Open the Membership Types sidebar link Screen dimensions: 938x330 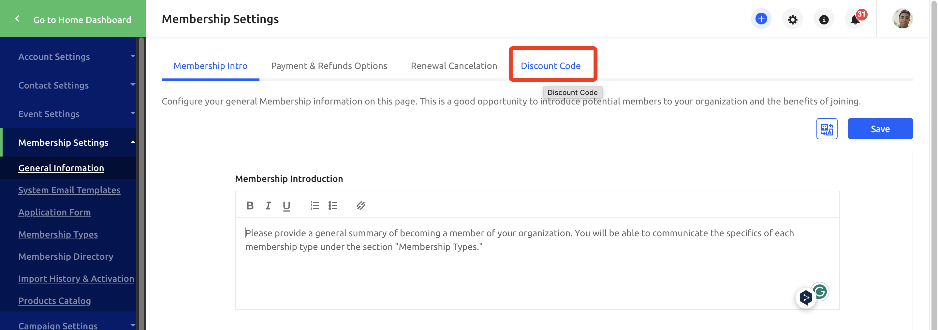point(58,234)
